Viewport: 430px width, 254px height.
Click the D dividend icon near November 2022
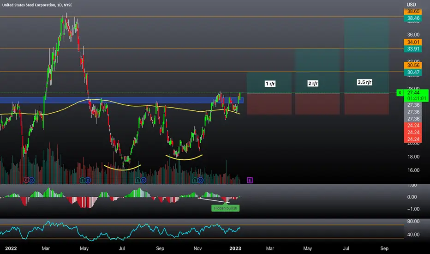coord(201,180)
